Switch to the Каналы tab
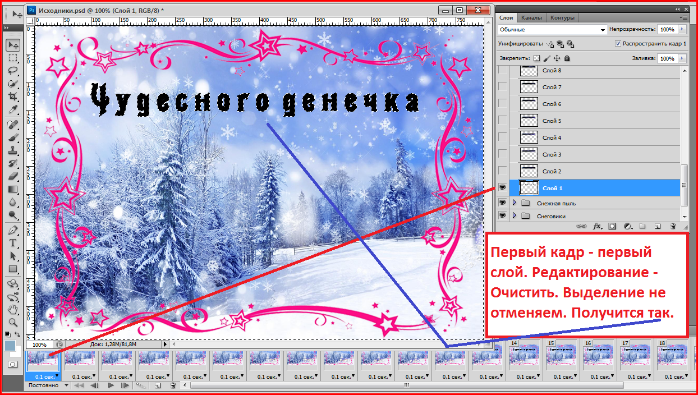The height and width of the screenshot is (395, 698). (x=531, y=18)
